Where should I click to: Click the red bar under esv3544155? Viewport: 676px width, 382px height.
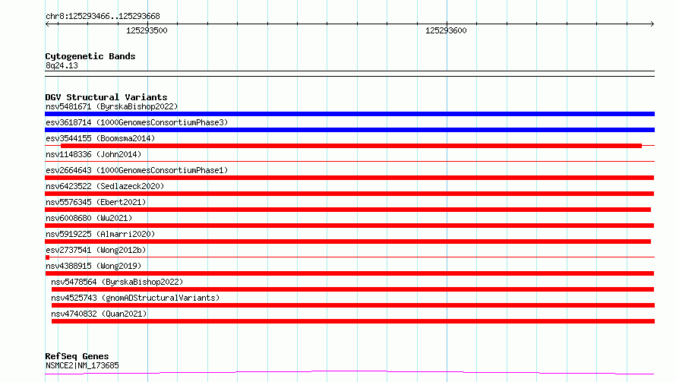[352, 146]
